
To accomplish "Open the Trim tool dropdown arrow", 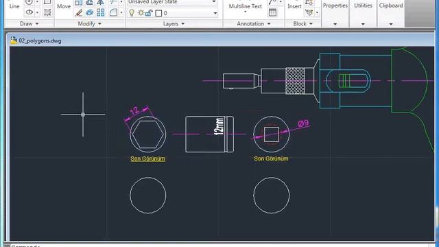I will click(121, 2).
